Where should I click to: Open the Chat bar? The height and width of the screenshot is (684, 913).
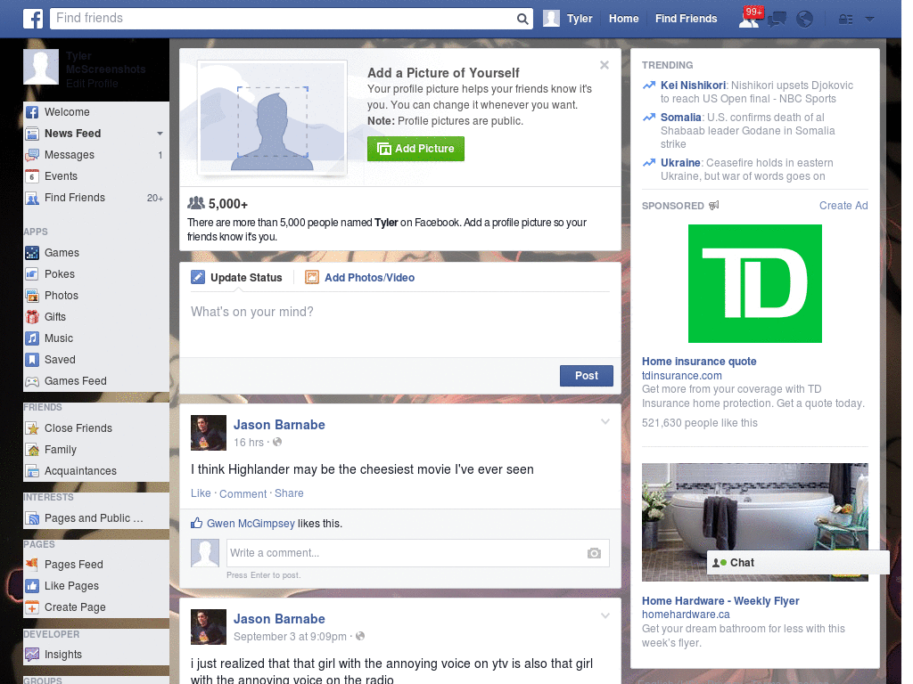798,563
